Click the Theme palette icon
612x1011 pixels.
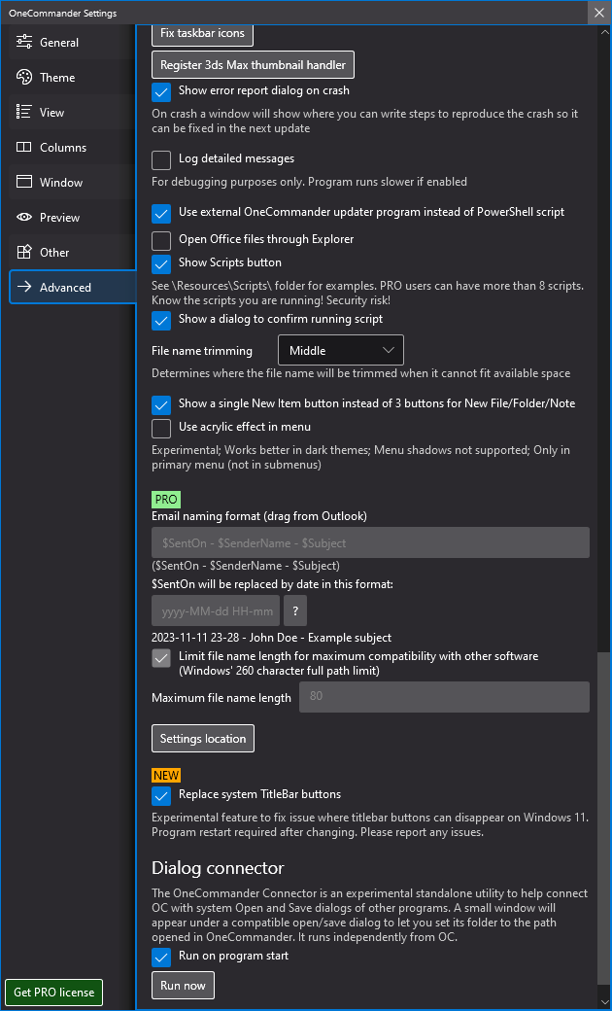(23, 78)
